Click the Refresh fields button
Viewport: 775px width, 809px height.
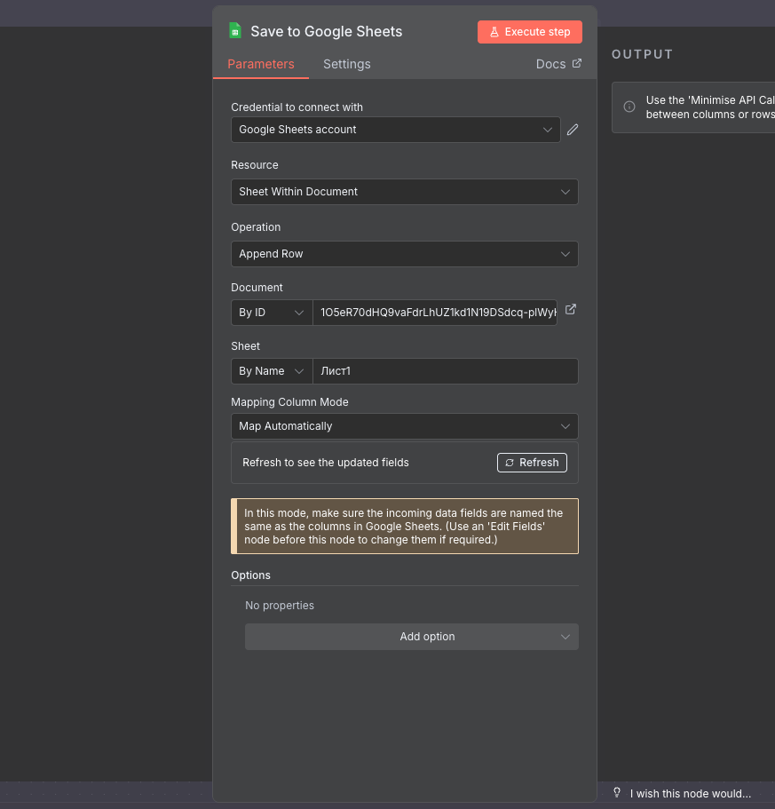(532, 463)
